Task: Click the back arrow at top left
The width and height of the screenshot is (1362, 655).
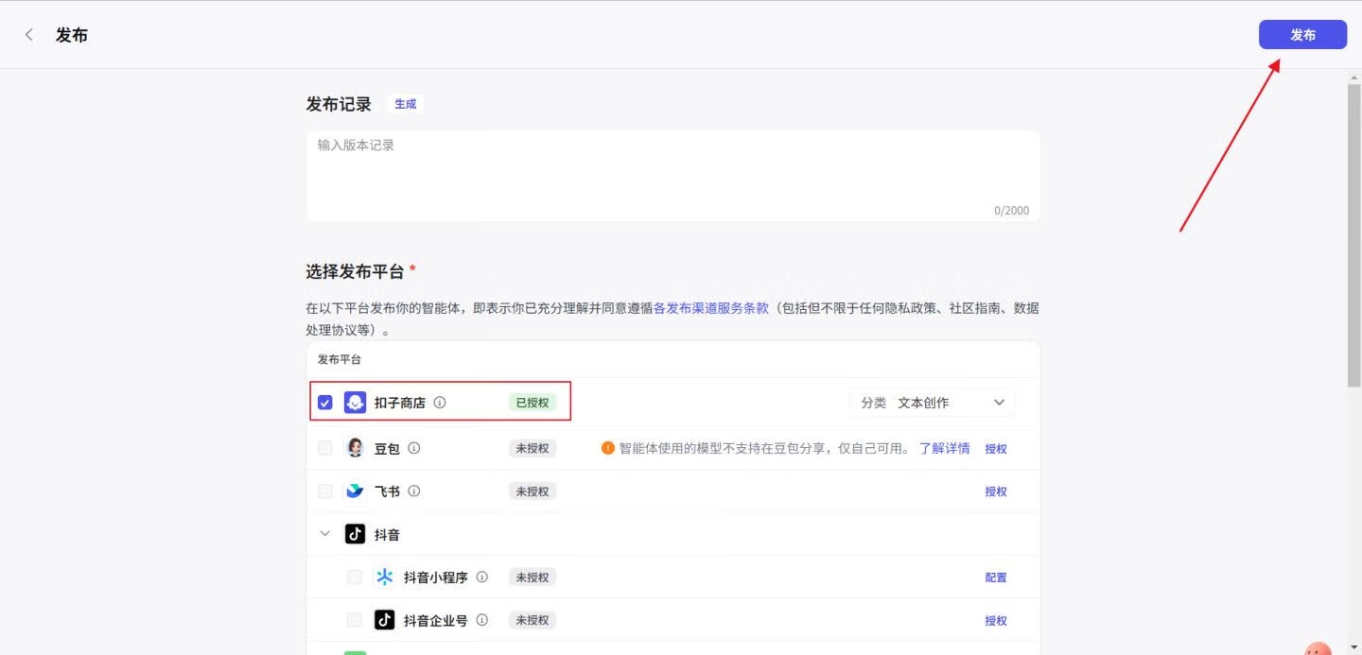Action: coord(29,34)
